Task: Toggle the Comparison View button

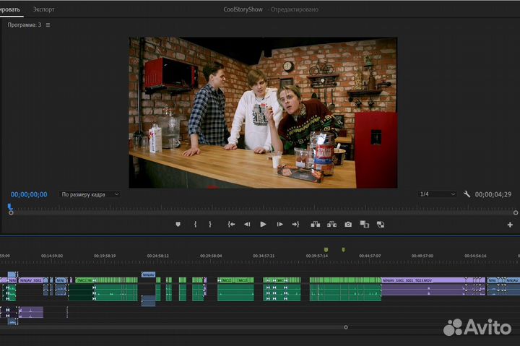Action: point(364,225)
